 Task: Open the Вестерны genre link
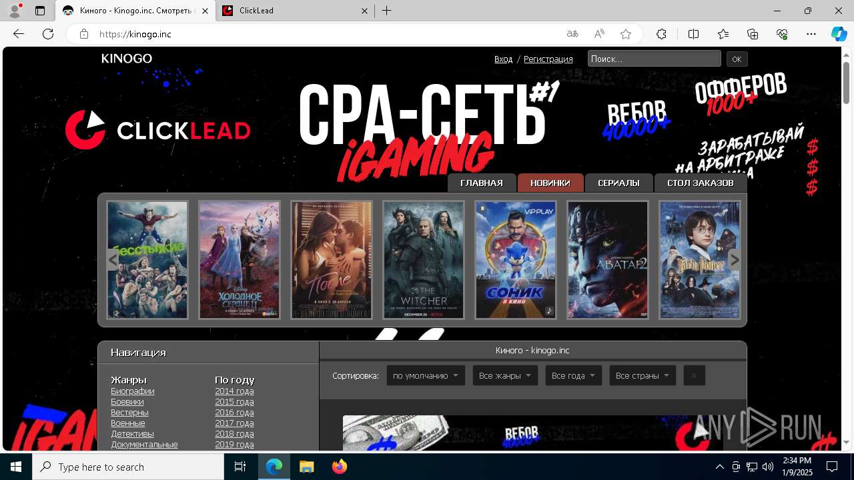pos(129,413)
